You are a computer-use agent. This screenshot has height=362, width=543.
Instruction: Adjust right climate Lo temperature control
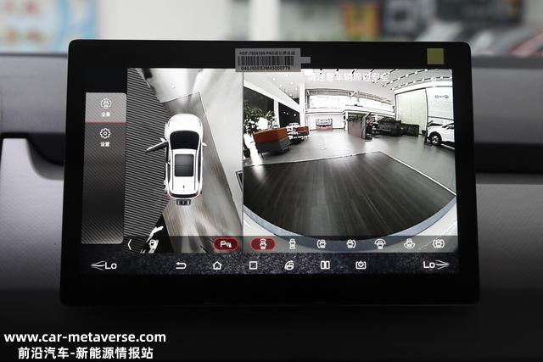(x=435, y=265)
